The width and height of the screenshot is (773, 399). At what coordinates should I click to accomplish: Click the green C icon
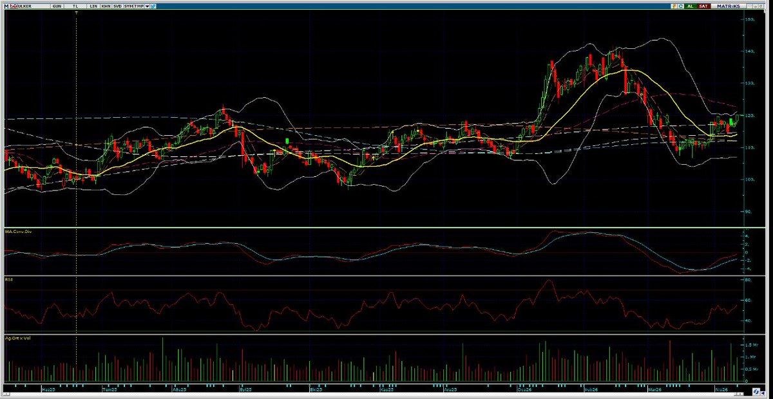tap(681, 6)
